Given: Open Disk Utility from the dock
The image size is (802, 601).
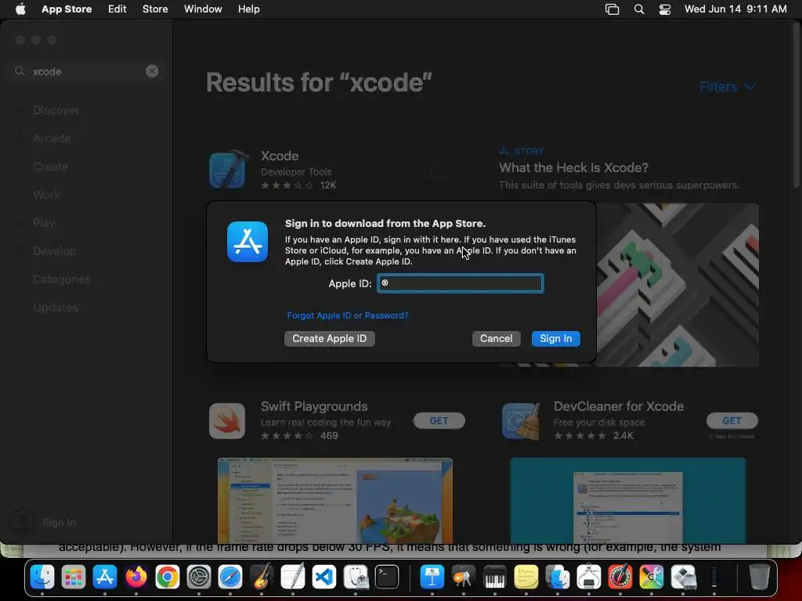Looking at the screenshot, I should 356,578.
